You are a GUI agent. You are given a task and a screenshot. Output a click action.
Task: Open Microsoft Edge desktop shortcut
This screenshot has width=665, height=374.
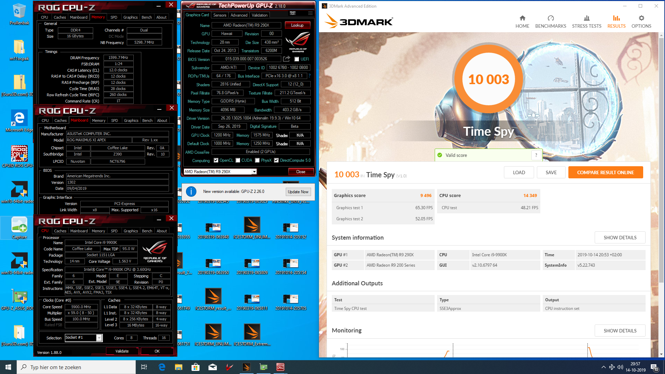19,121
